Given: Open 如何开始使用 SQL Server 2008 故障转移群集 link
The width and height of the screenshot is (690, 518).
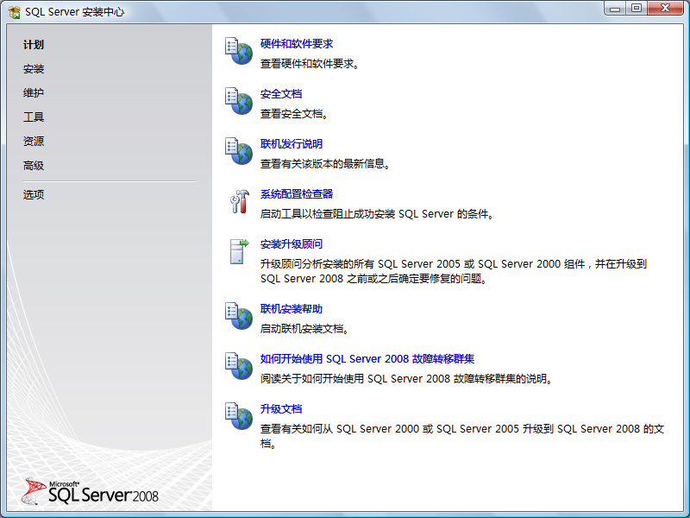Looking at the screenshot, I should pos(367,359).
